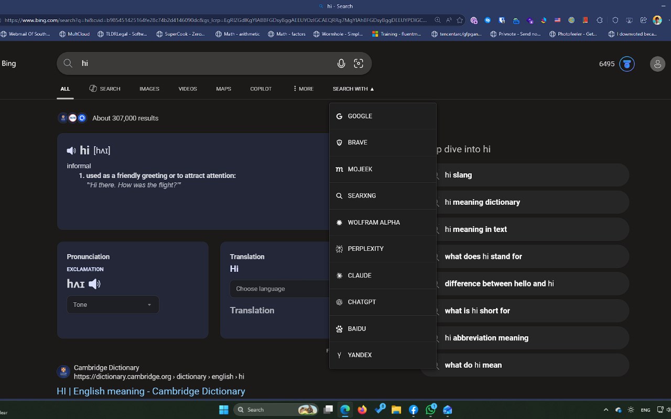671x419 pixels.
Task: Launch Firefox from the taskbar
Action: 362,410
